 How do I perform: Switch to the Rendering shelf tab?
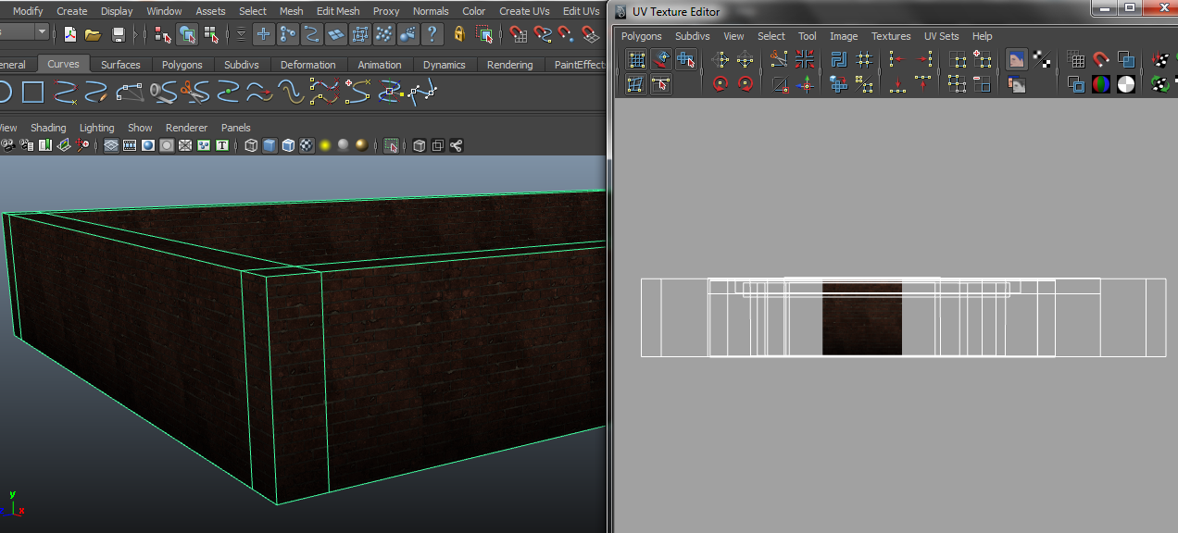(509, 65)
